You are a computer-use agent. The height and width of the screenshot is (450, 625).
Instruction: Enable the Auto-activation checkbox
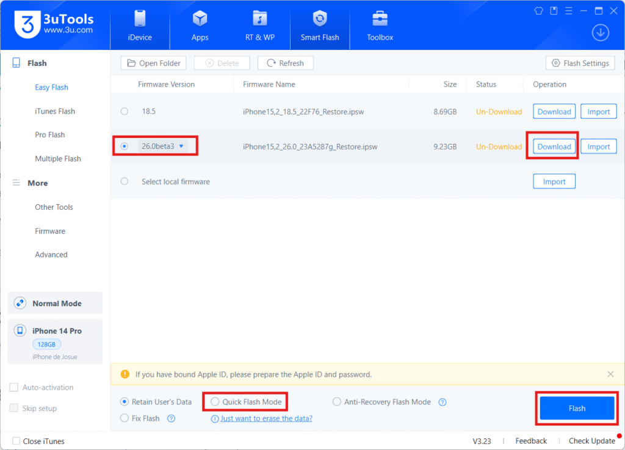point(14,387)
